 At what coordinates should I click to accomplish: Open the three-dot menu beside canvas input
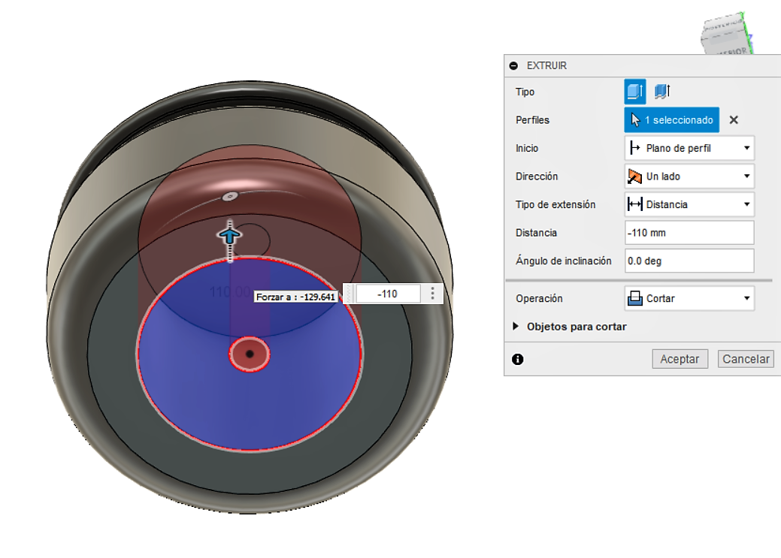click(x=432, y=294)
